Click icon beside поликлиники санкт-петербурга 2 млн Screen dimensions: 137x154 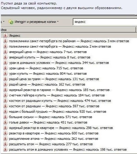click(x=5, y=46)
